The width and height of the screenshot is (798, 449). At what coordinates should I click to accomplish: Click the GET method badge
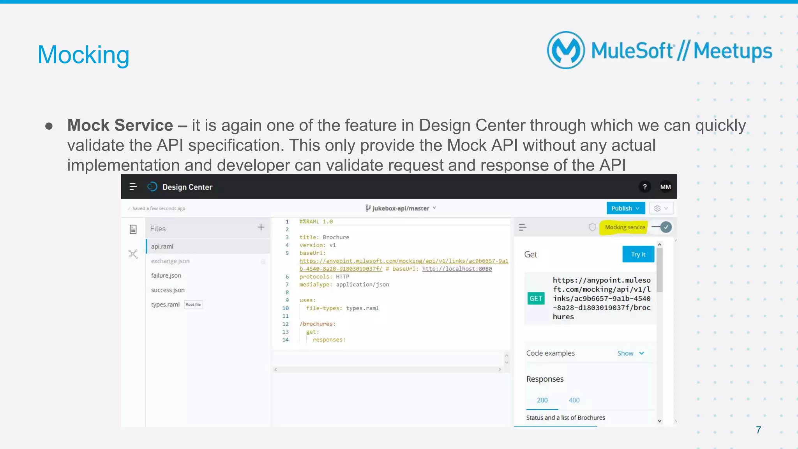click(536, 298)
